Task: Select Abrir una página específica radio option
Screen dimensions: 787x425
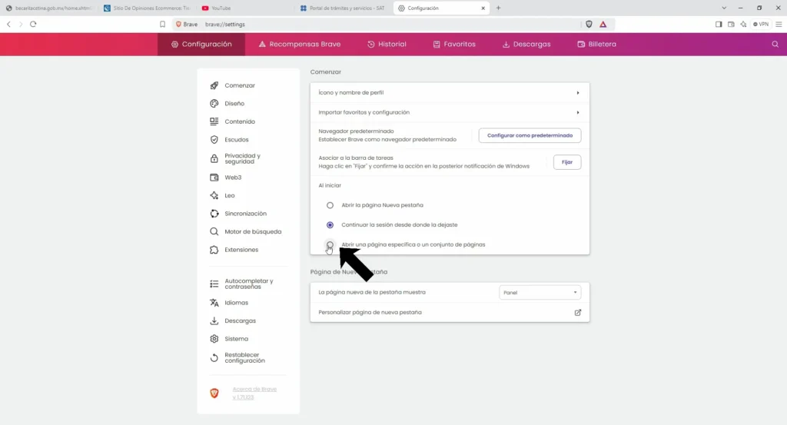Action: [330, 245]
